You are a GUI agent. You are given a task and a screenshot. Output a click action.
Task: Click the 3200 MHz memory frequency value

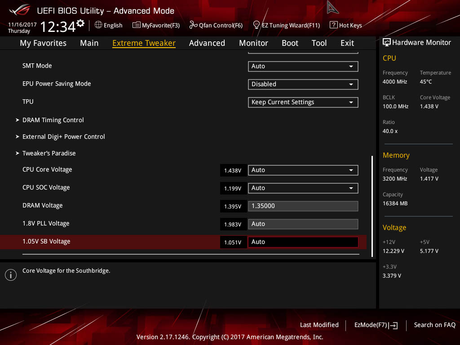coord(395,179)
